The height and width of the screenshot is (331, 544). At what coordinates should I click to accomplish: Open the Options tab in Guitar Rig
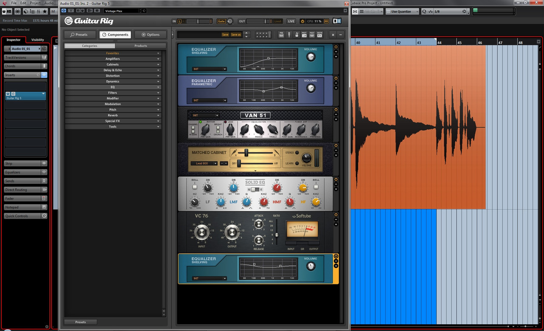coord(150,35)
